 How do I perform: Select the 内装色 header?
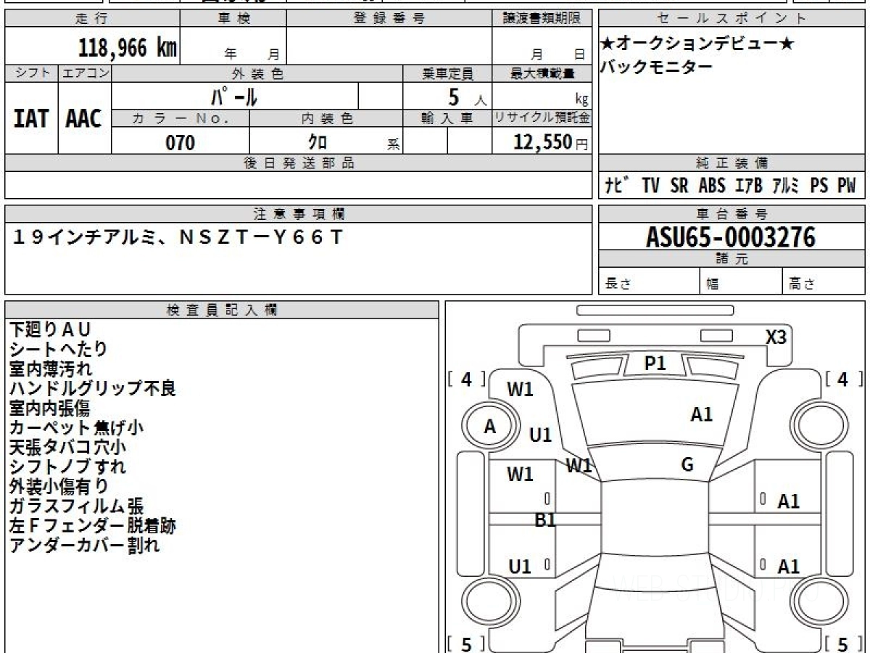tap(326, 118)
